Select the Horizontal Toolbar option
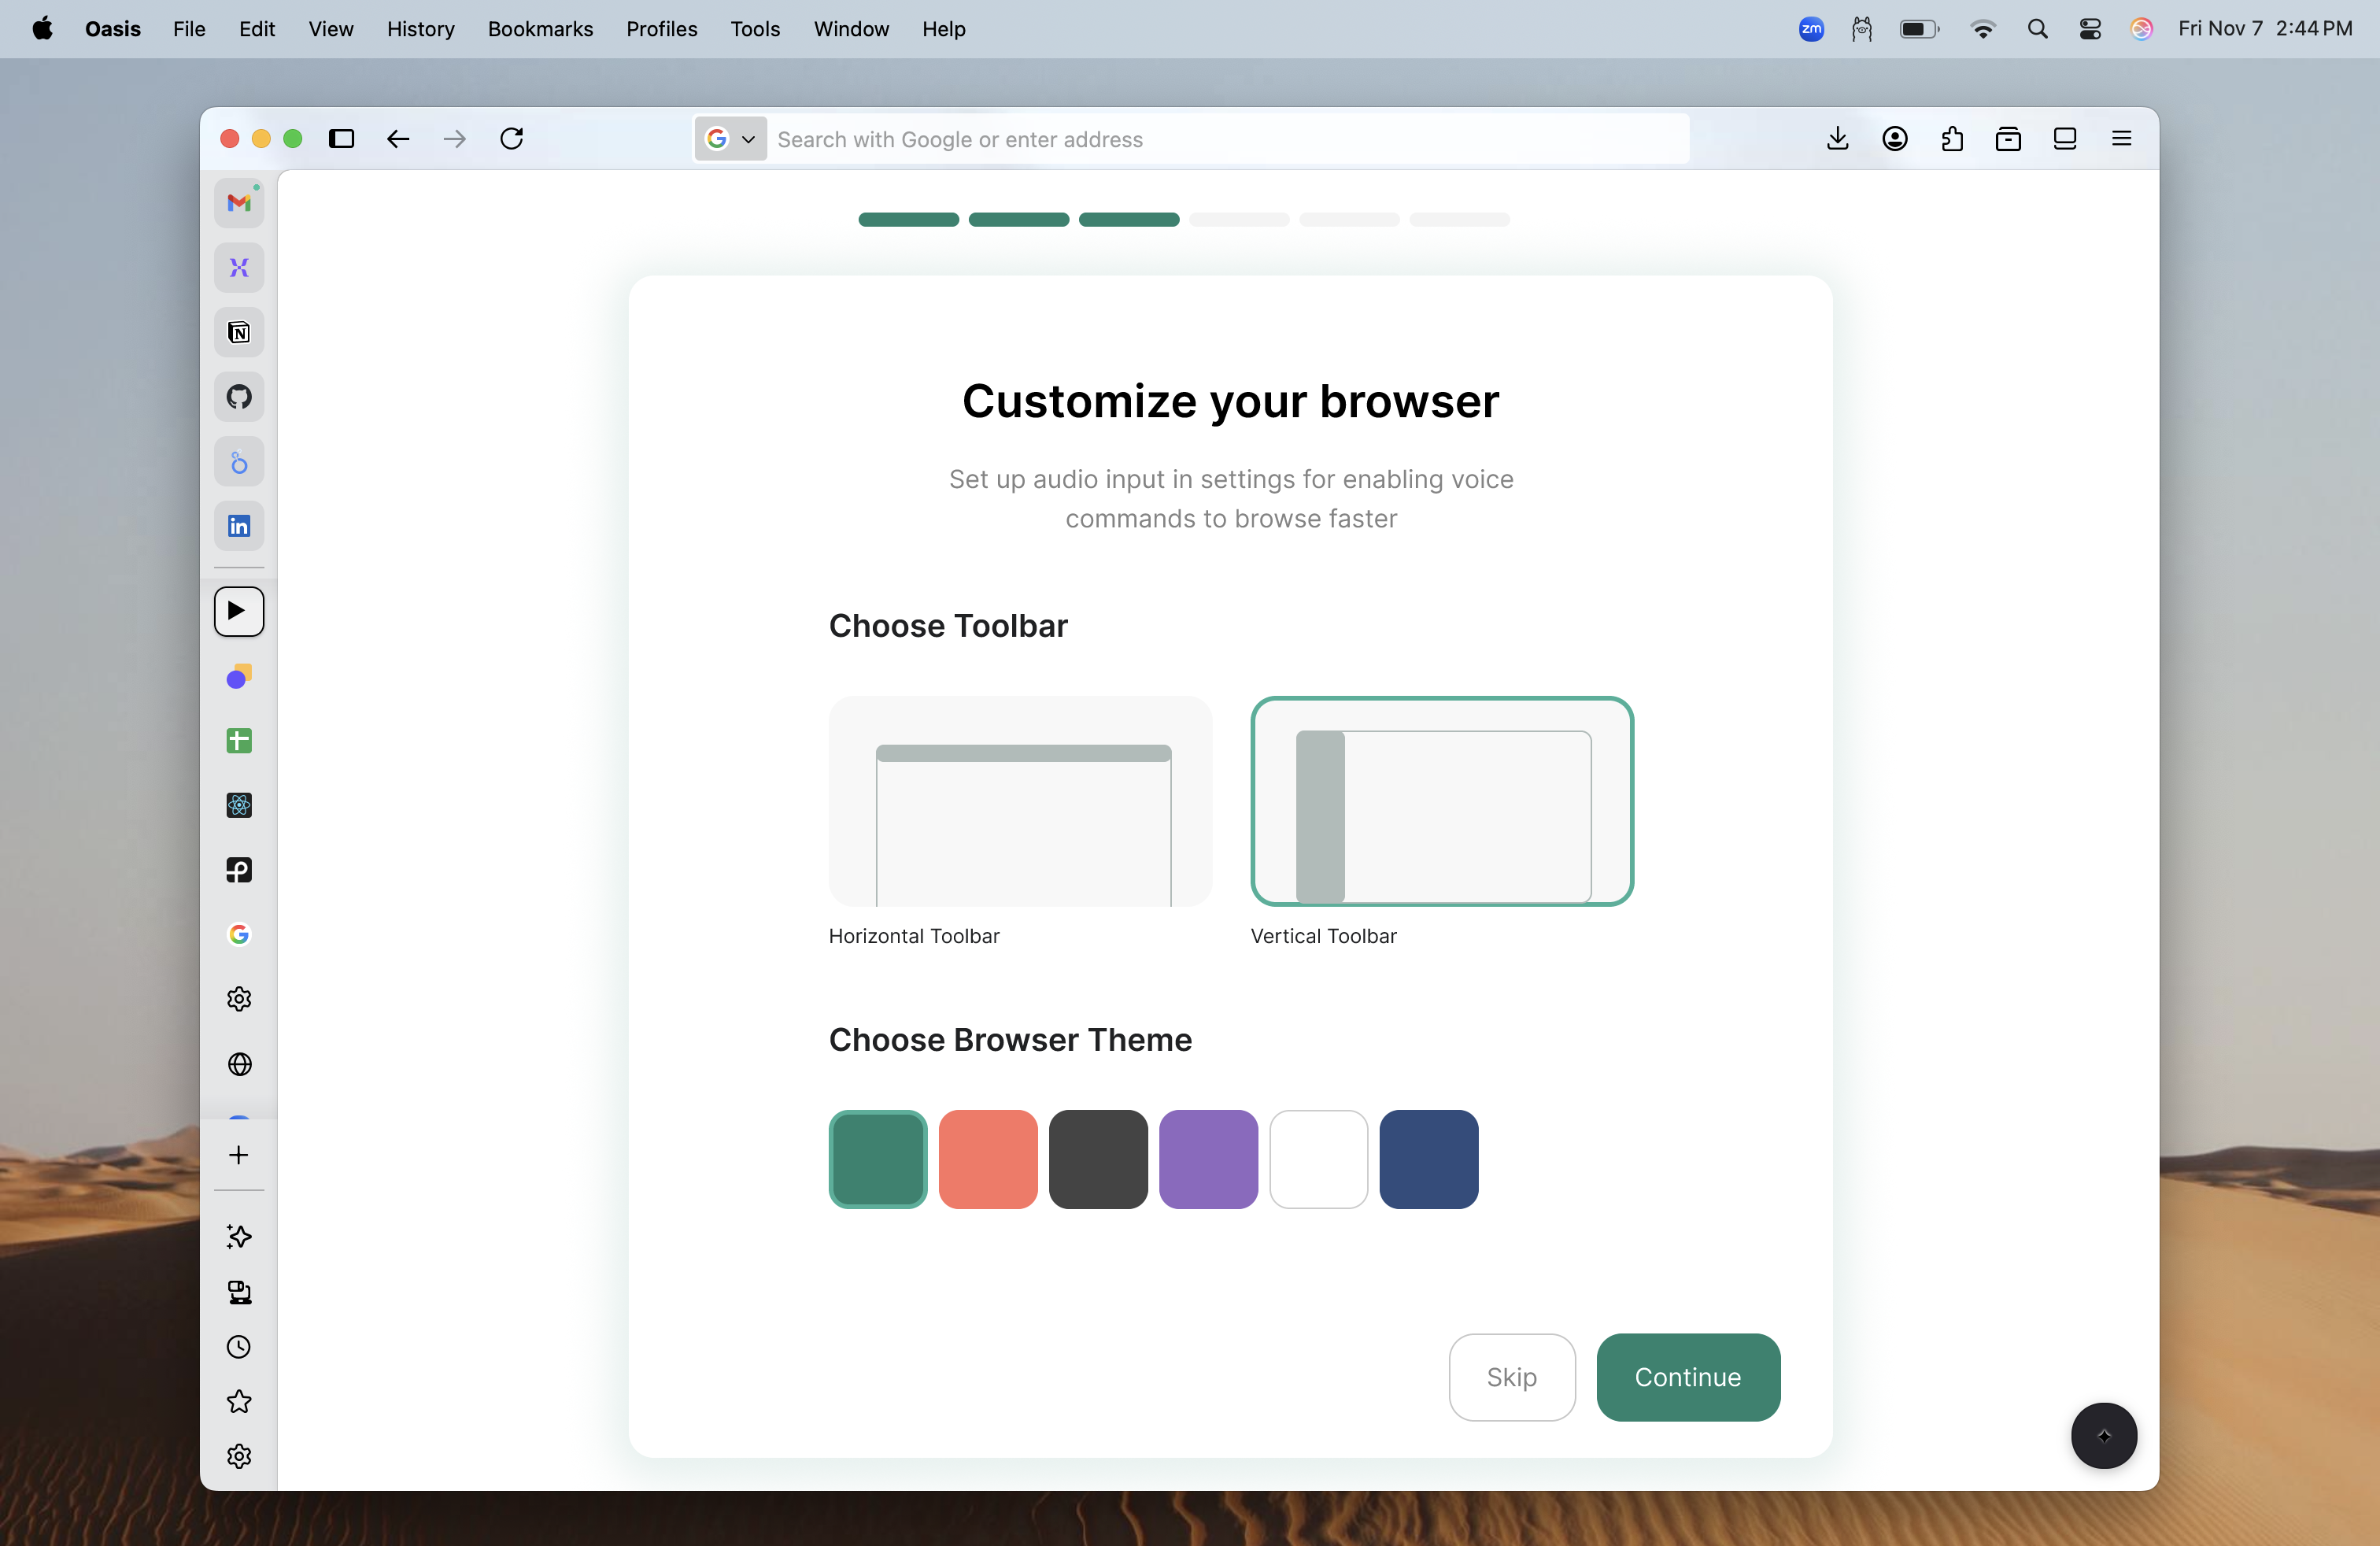 pyautogui.click(x=1020, y=802)
